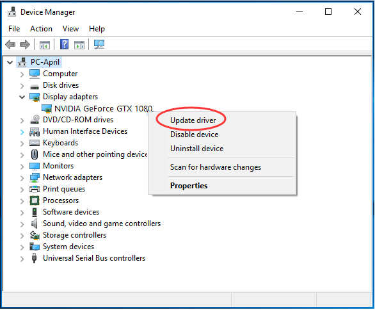Select the Processors chip icon
The image size is (375, 310).
coord(35,200)
